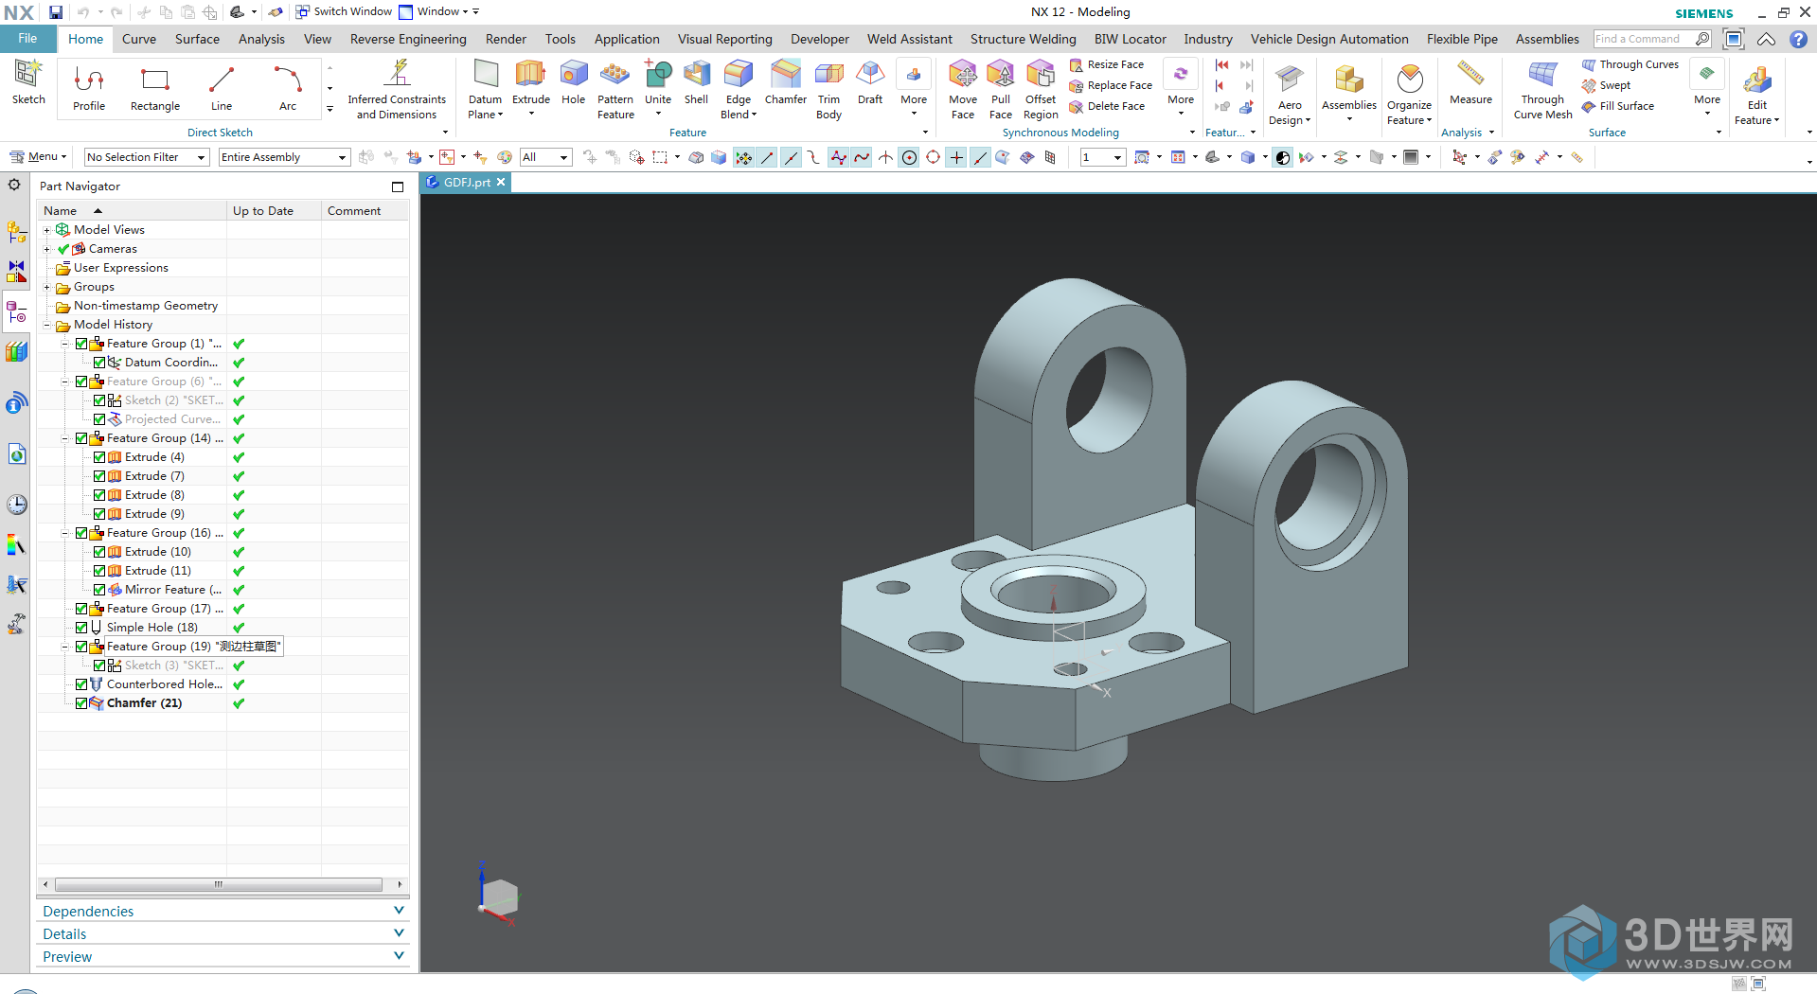Uncheck Extrude (4) feature checkbox
This screenshot has width=1817, height=994.
tap(99, 457)
